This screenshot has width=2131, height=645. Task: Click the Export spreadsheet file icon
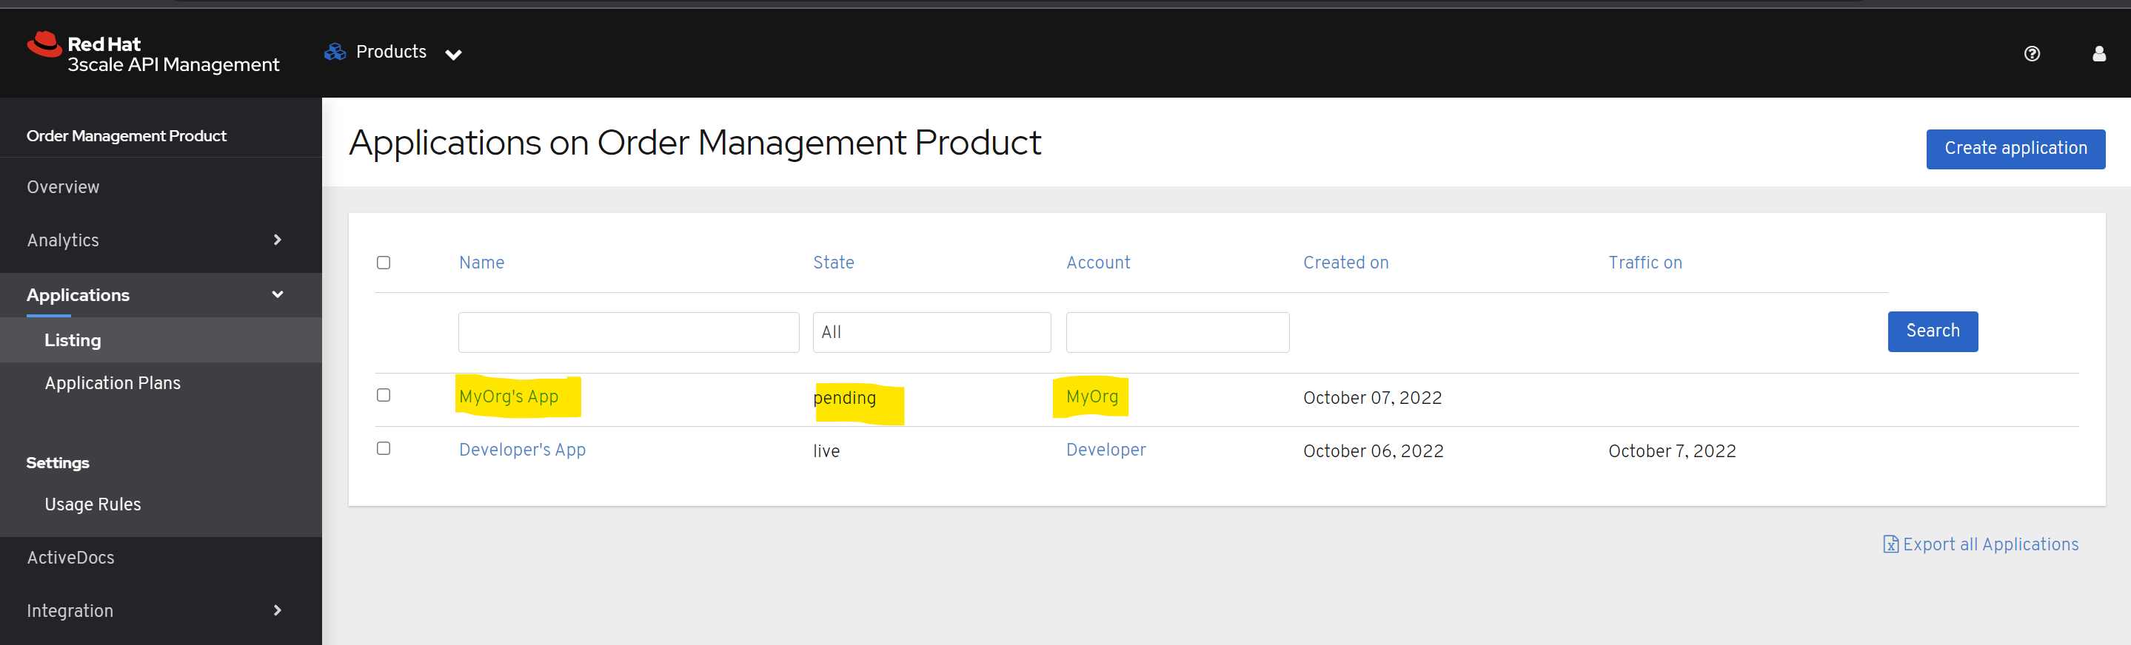pyautogui.click(x=1890, y=544)
